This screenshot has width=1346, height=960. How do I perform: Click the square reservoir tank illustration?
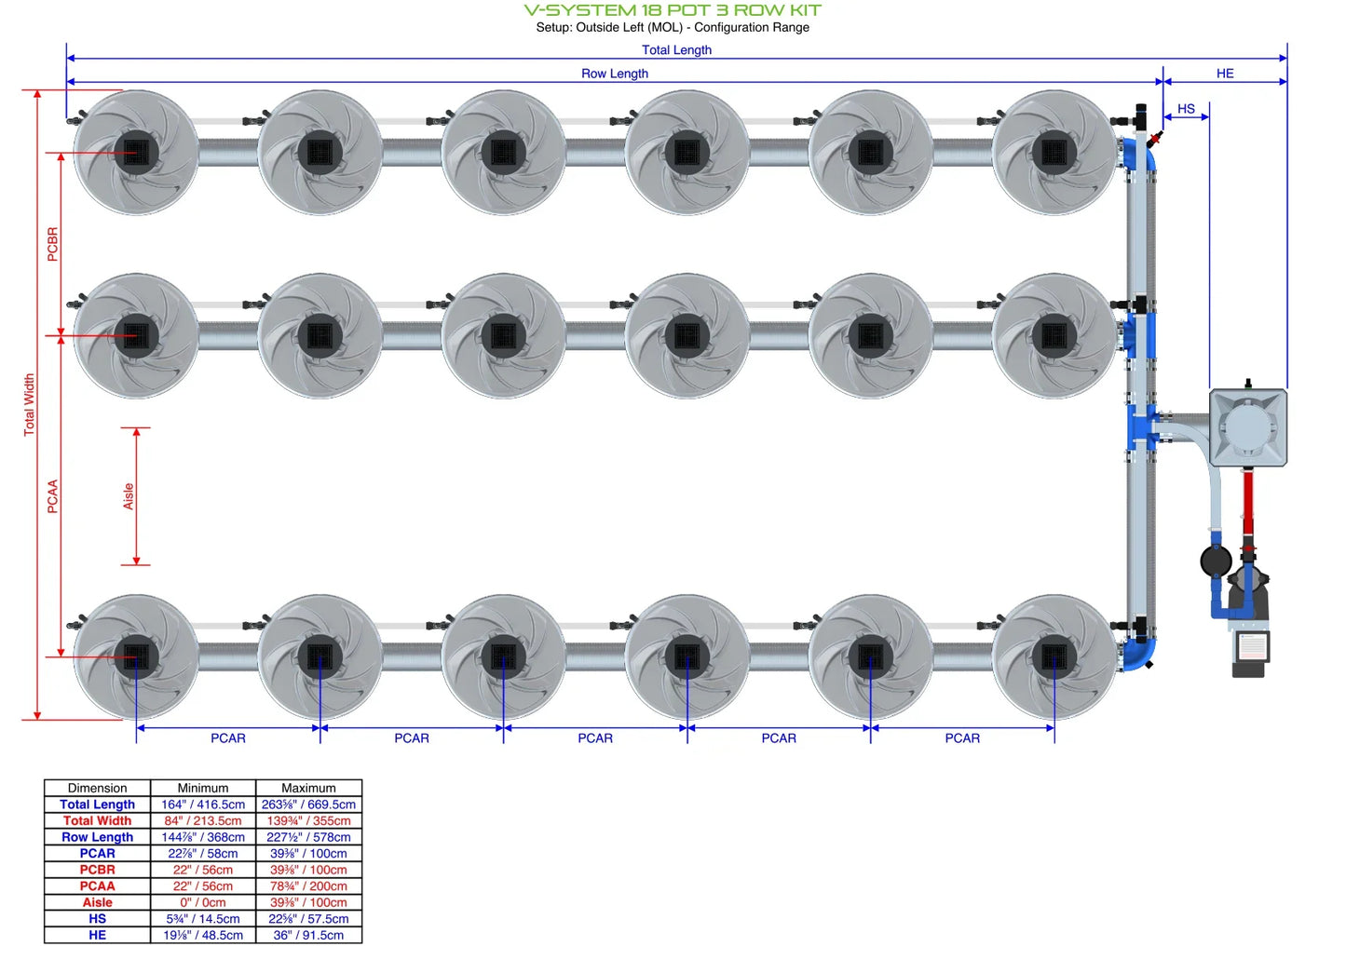tap(1248, 427)
